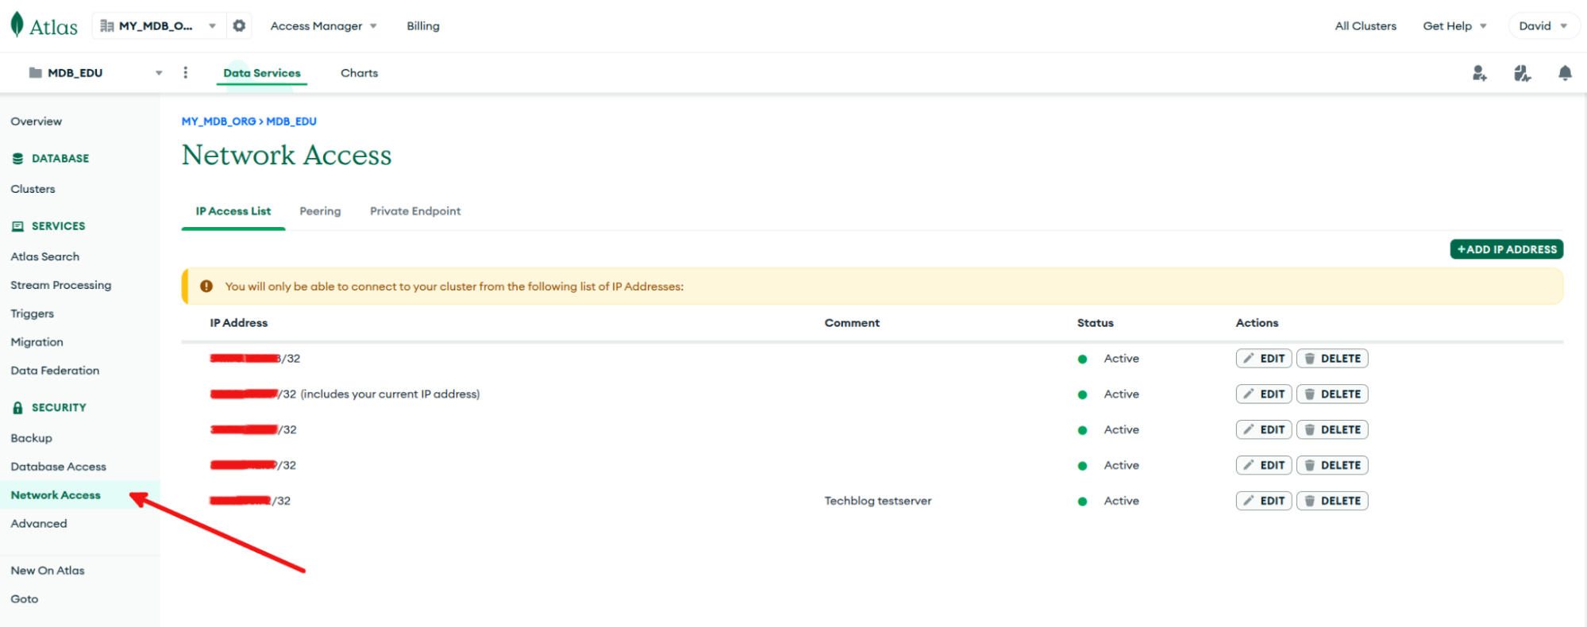Delete the third IP address entry
This screenshot has width=1587, height=627.
pos(1332,430)
